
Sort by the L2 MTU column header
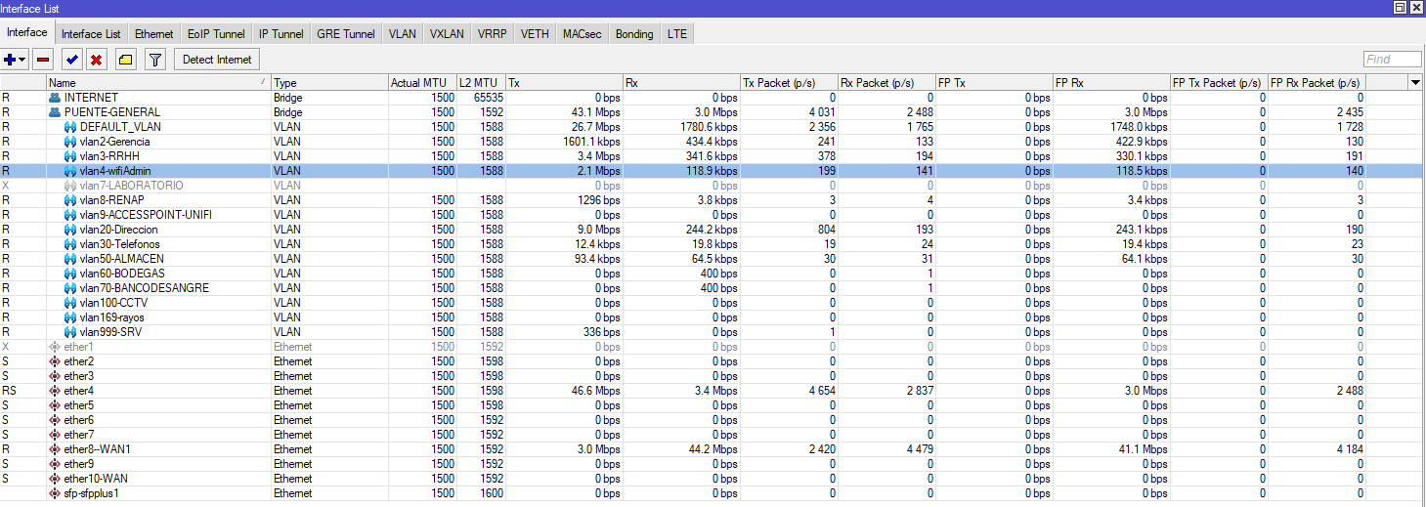(482, 83)
